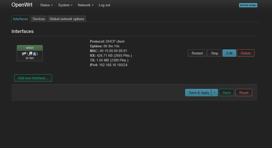Click the Save & Apply button
This screenshot has height=148, width=272.
pos(198,93)
